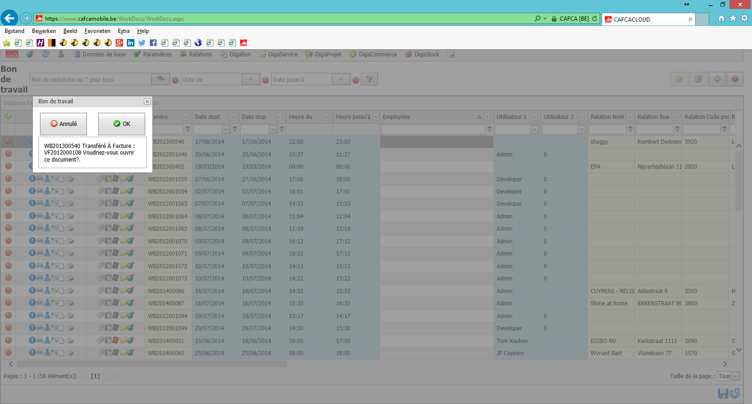This screenshot has height=404, width=752.
Task: Click copy icon in row WB201400087
Action: [108, 303]
